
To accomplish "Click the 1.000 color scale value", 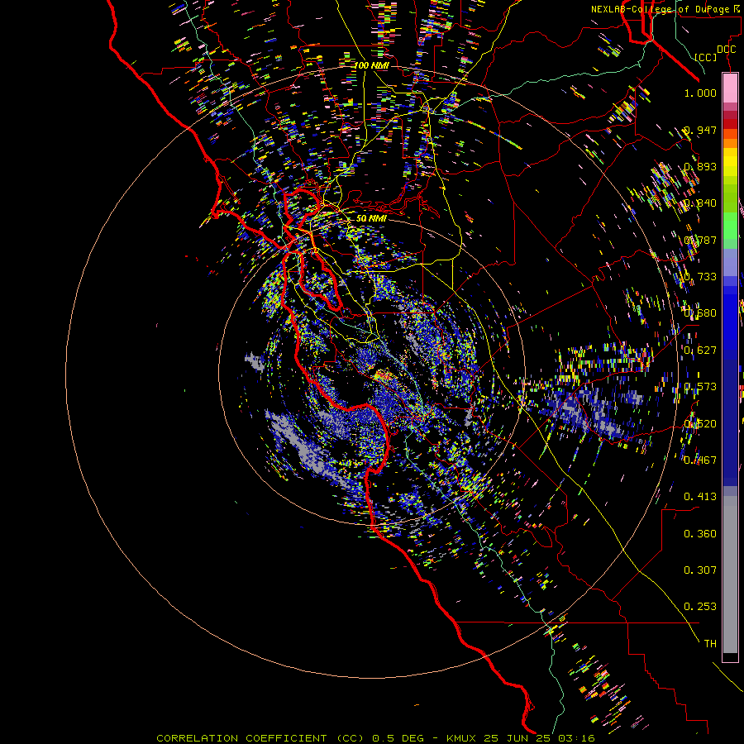I will [700, 93].
